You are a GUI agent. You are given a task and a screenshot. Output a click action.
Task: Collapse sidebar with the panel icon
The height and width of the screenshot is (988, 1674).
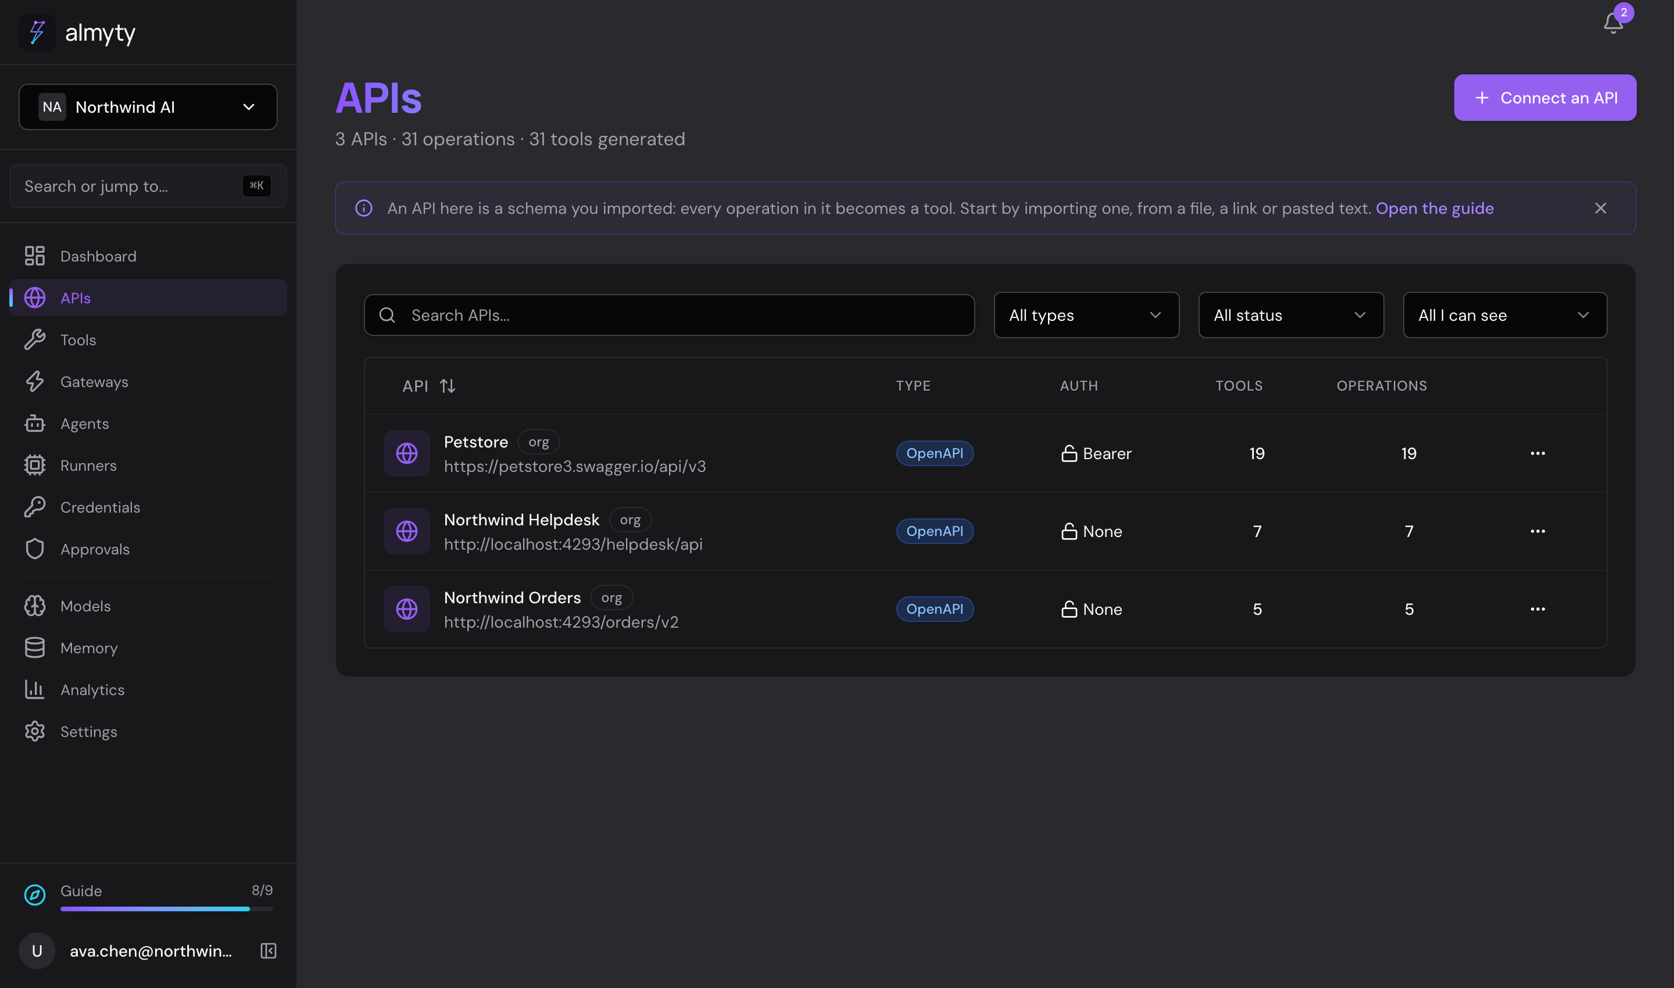tap(269, 951)
